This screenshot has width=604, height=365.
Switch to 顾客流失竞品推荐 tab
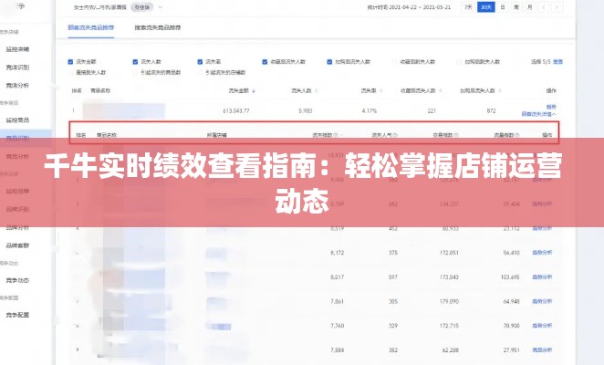coord(94,28)
